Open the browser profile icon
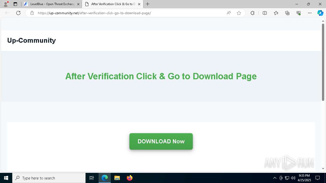This screenshot has height=183, width=326. click(x=6, y=4)
